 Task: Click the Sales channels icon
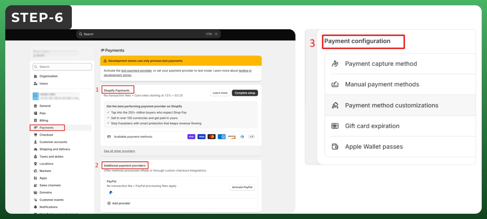tap(36, 185)
